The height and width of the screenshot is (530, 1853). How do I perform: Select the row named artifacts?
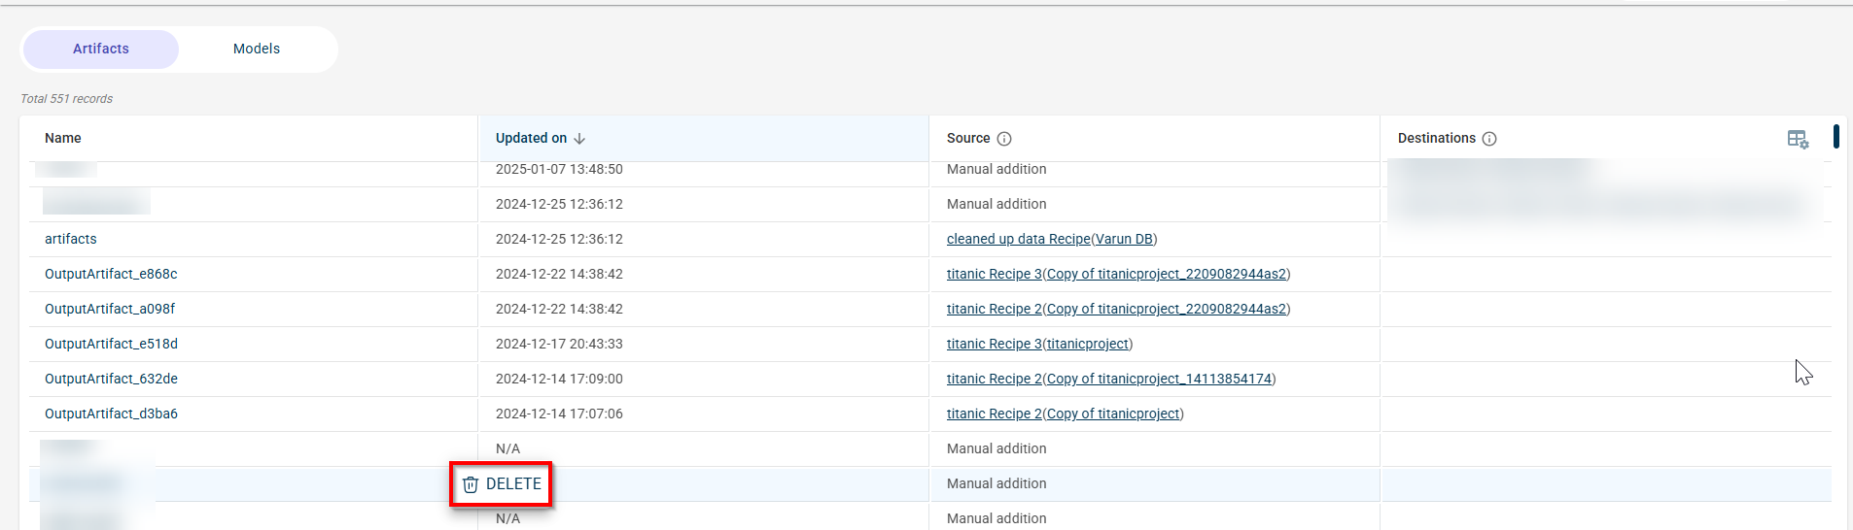click(71, 239)
